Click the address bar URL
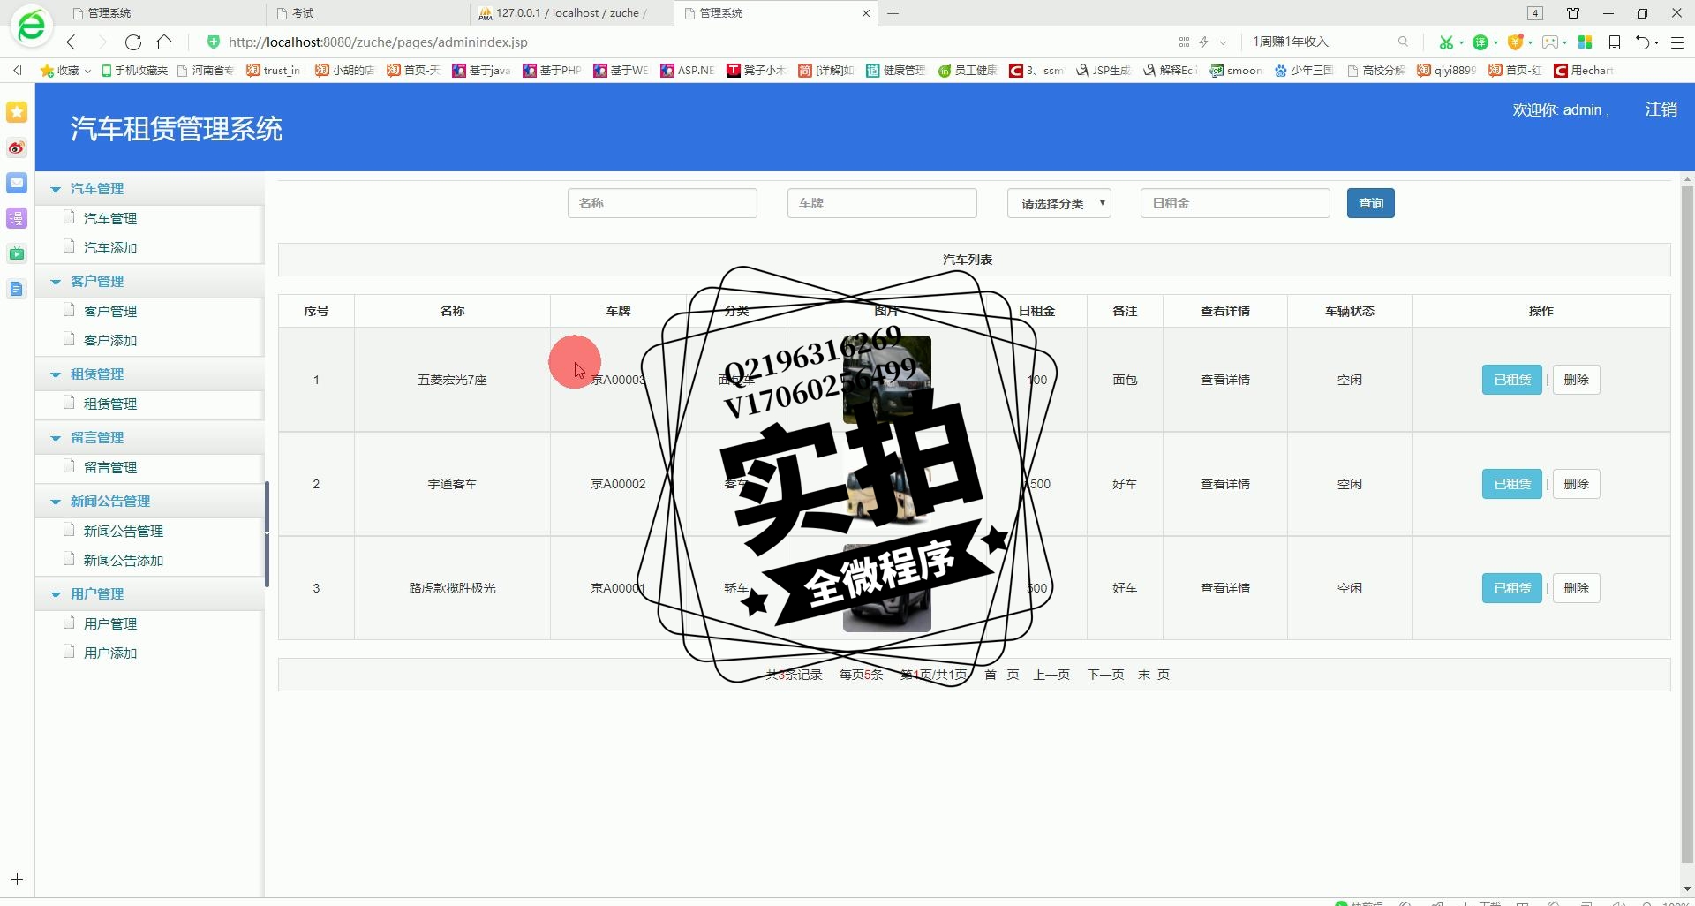Image resolution: width=1695 pixels, height=906 pixels. (x=378, y=42)
